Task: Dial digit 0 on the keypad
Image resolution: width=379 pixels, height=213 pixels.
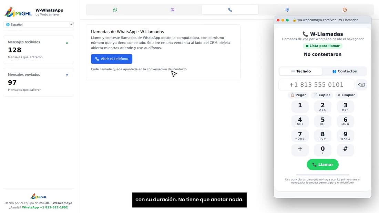Action: pos(323,150)
